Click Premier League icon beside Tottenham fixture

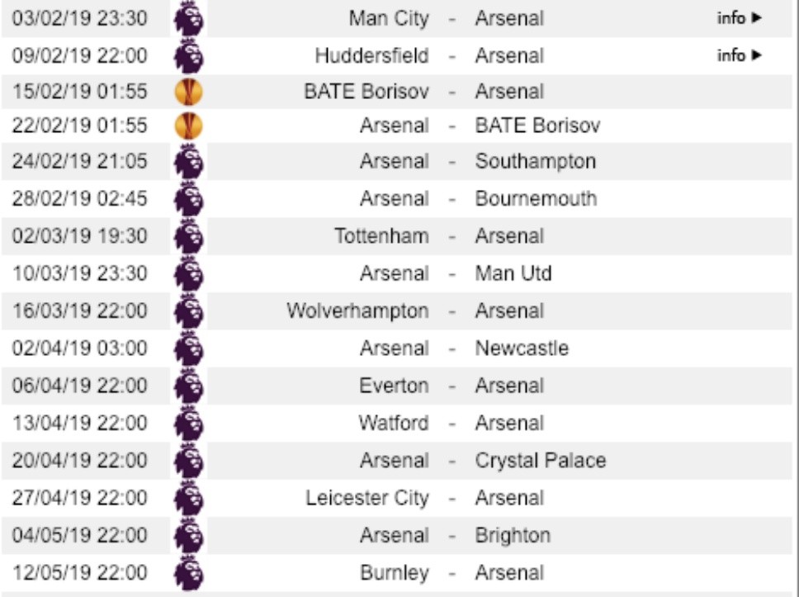[189, 237]
